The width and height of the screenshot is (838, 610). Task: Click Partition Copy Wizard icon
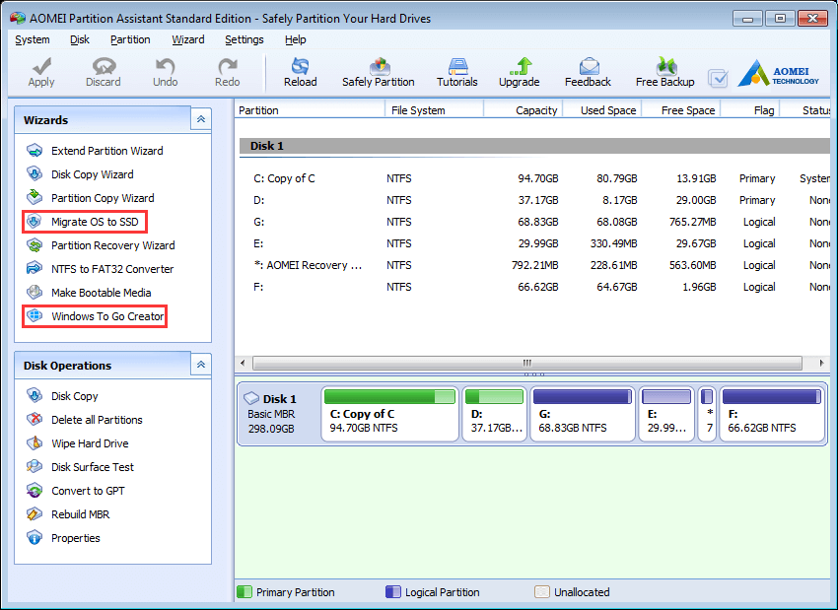point(35,198)
